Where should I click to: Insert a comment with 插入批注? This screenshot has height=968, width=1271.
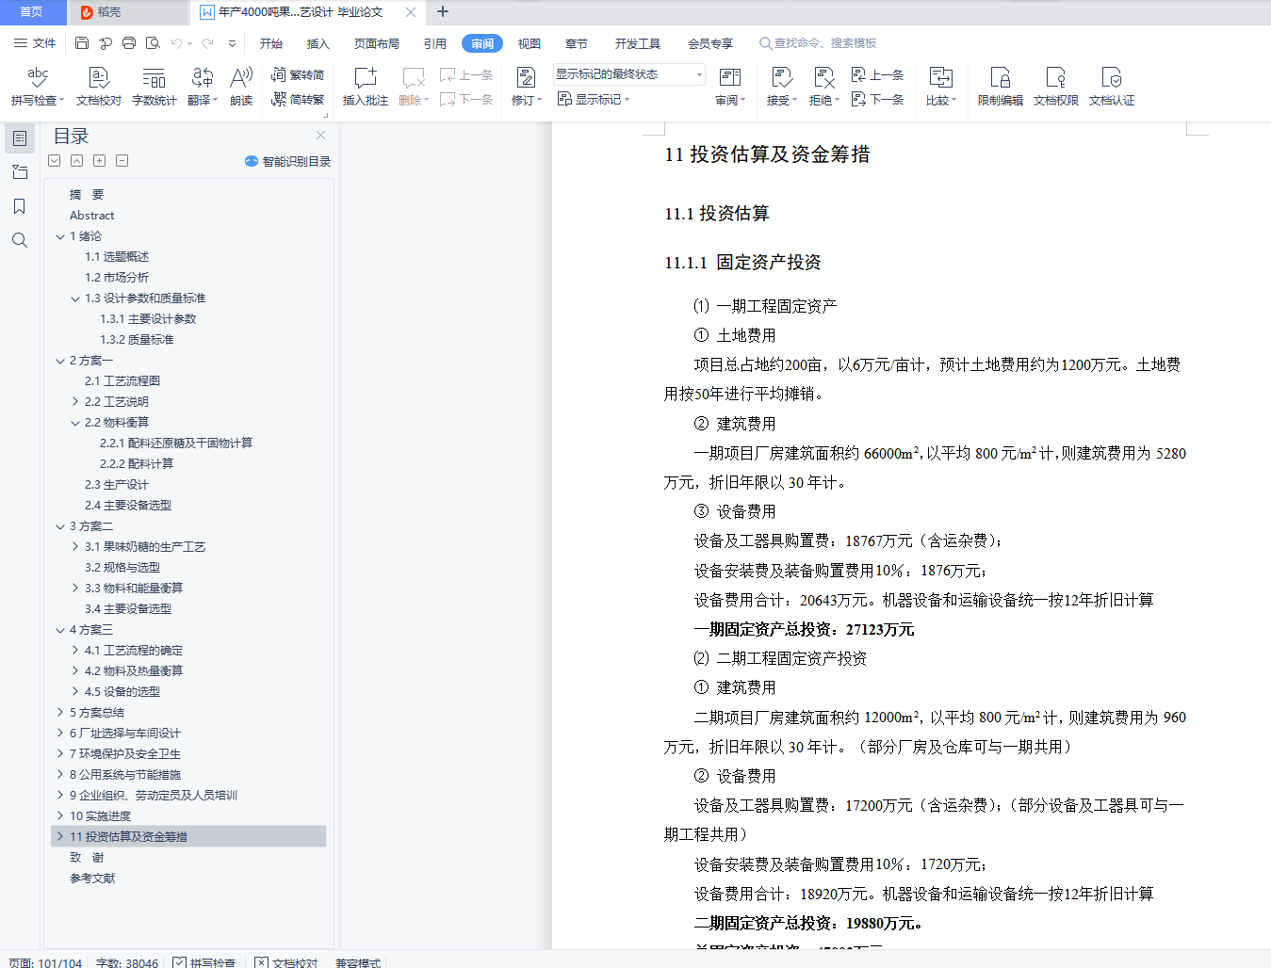pyautogui.click(x=366, y=87)
